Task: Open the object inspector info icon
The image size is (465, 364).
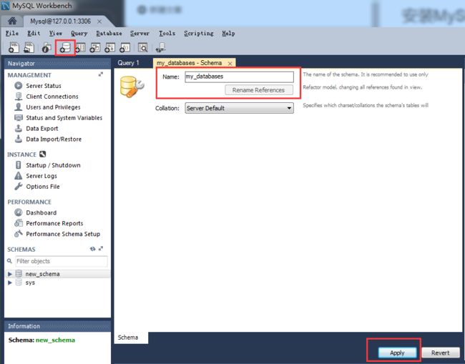Action: click(46, 48)
